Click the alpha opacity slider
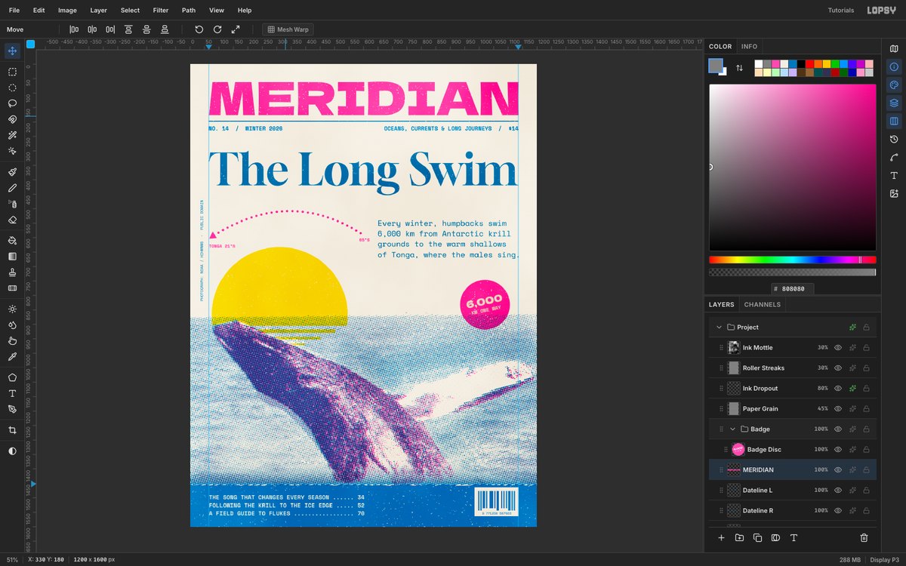 coord(792,272)
